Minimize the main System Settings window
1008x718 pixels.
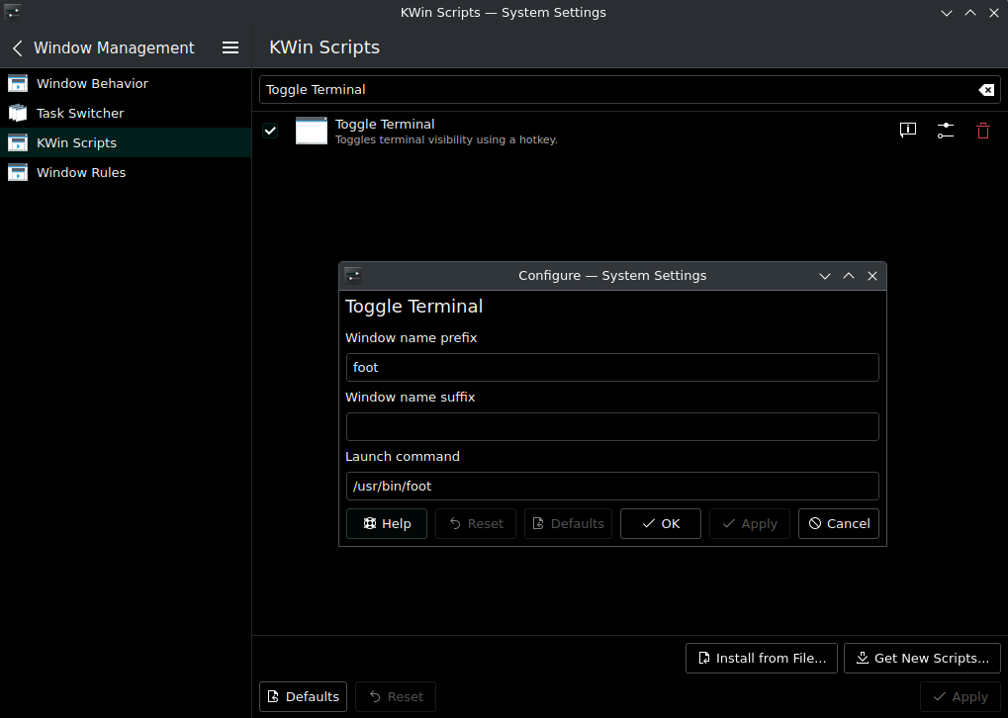[x=947, y=13]
